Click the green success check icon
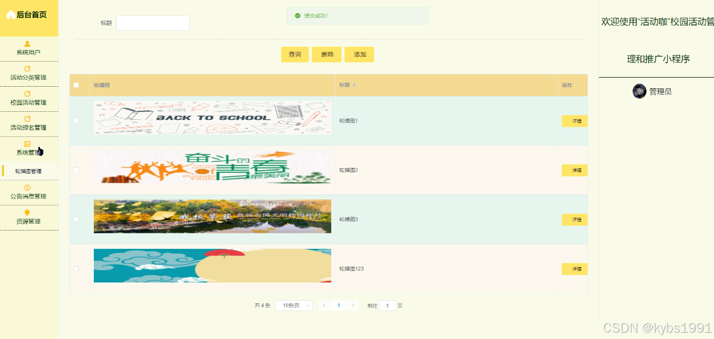This screenshot has height=339, width=714. point(297,15)
